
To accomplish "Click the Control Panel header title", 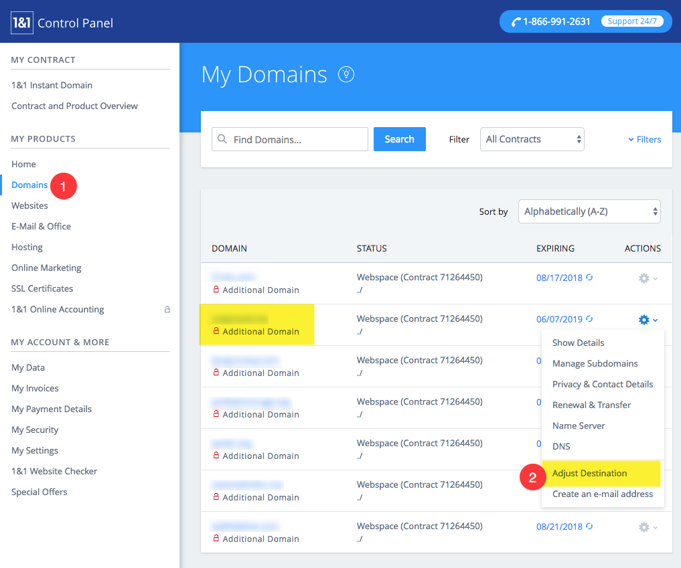I will point(75,23).
